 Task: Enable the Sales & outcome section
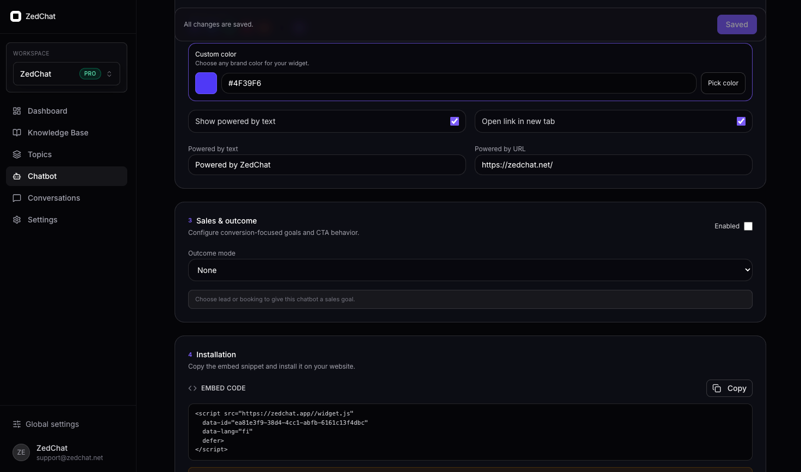coord(748,226)
